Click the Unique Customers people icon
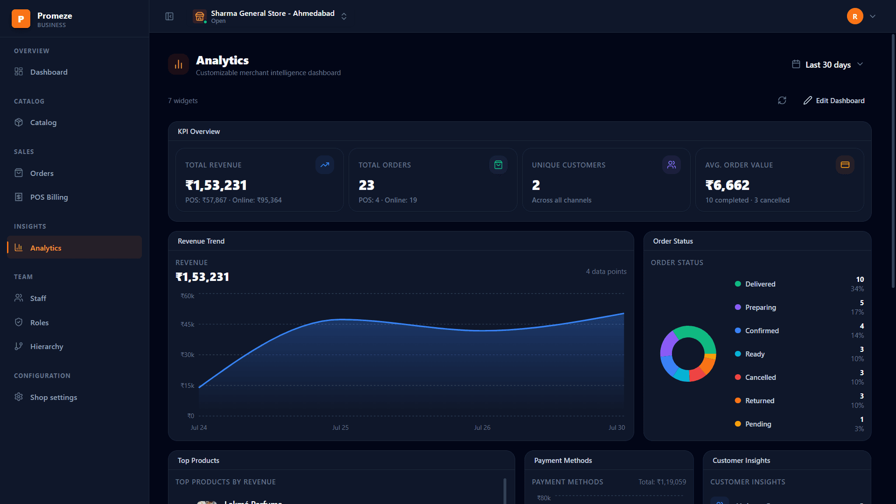Image resolution: width=896 pixels, height=504 pixels. point(672,165)
